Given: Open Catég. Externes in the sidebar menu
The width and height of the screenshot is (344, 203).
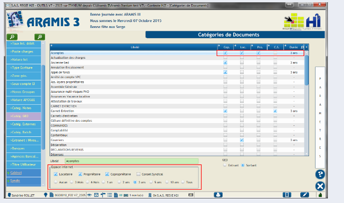Looking at the screenshot, I should 24,124.
